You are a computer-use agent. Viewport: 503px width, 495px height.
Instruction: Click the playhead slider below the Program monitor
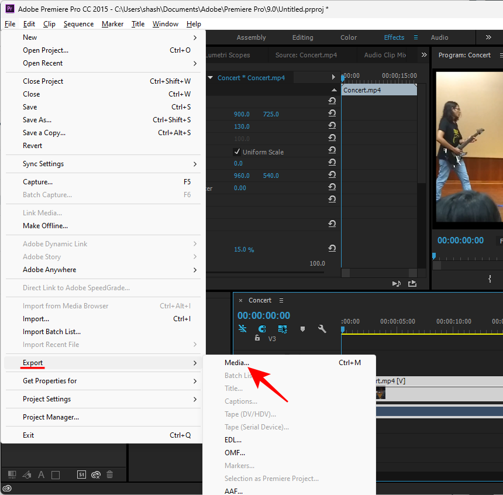click(x=434, y=256)
